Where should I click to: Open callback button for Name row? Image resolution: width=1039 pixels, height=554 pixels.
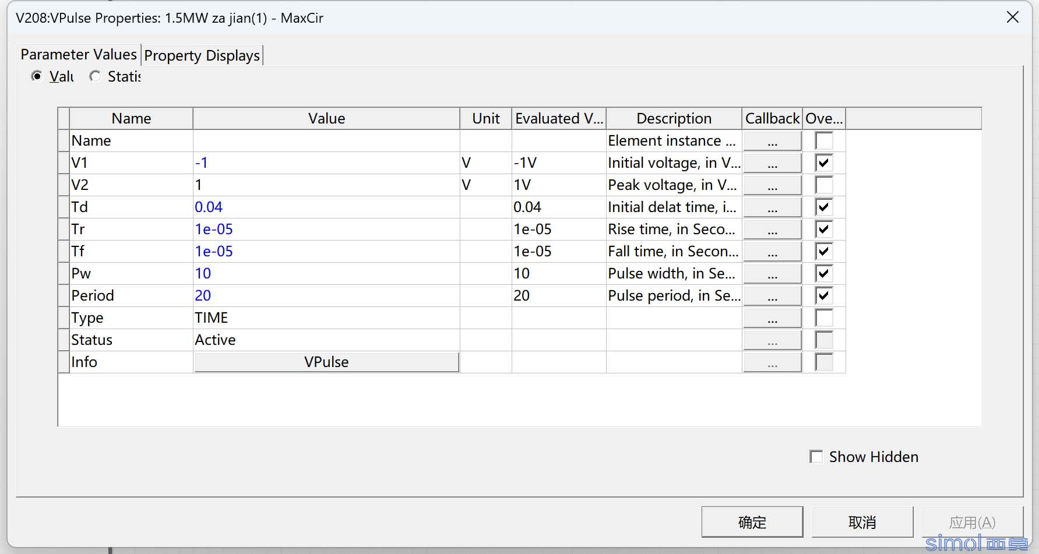point(772,141)
